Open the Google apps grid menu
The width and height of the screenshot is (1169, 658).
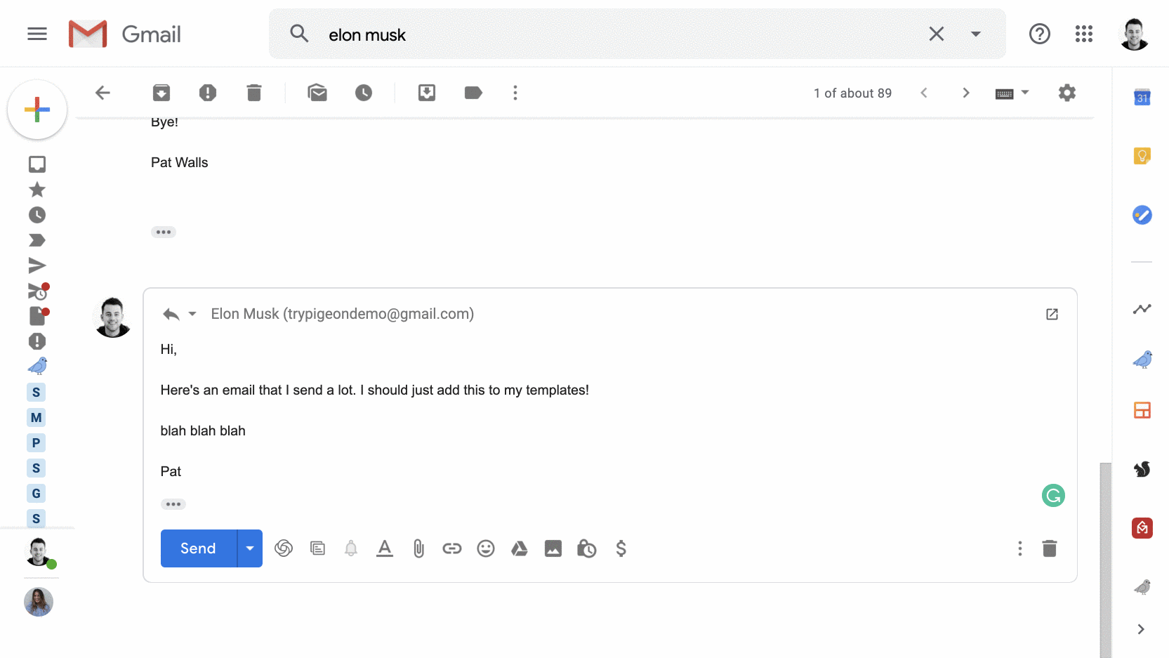[x=1084, y=34]
